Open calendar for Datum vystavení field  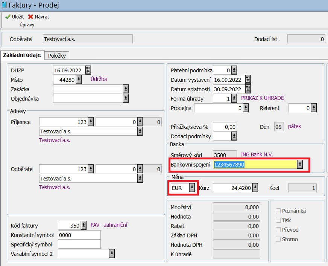(248, 79)
